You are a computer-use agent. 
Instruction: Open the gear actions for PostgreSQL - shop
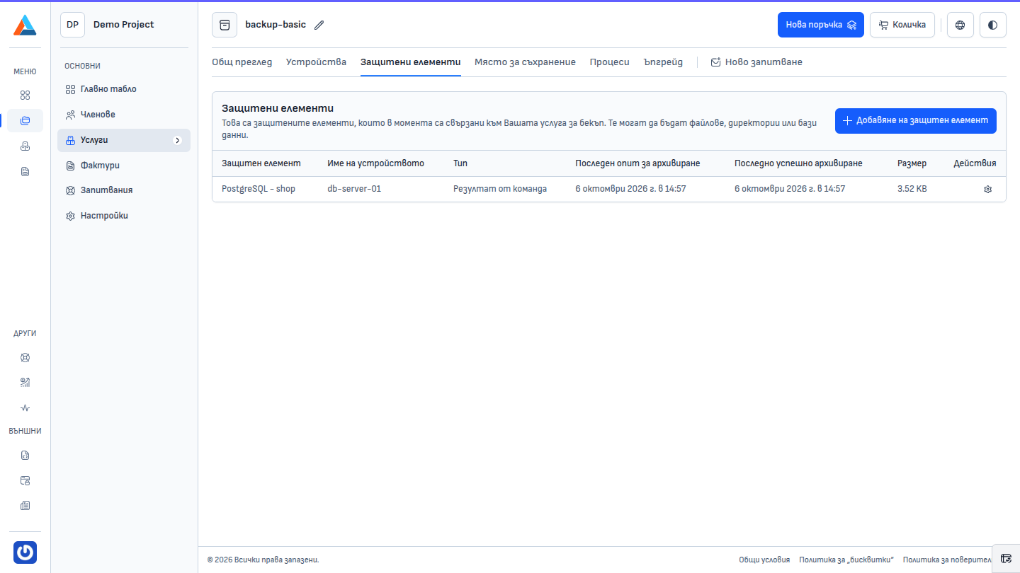point(988,190)
